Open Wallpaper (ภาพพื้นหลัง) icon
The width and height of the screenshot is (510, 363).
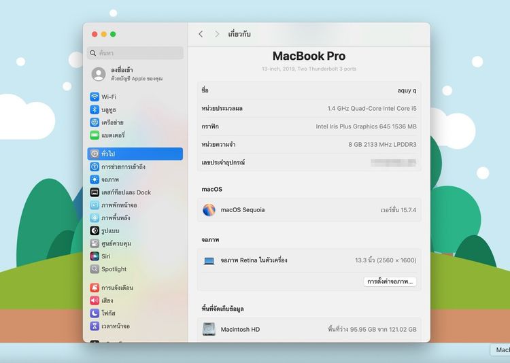pos(95,218)
